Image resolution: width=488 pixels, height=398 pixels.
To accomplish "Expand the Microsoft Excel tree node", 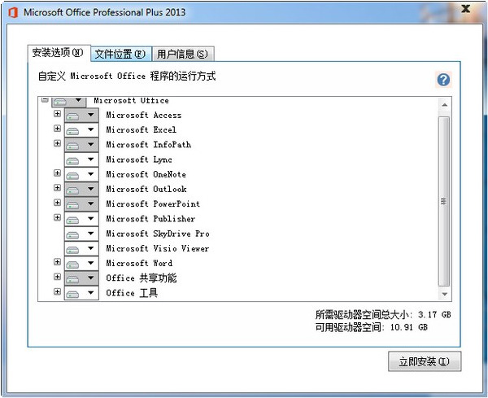I will tap(57, 129).
